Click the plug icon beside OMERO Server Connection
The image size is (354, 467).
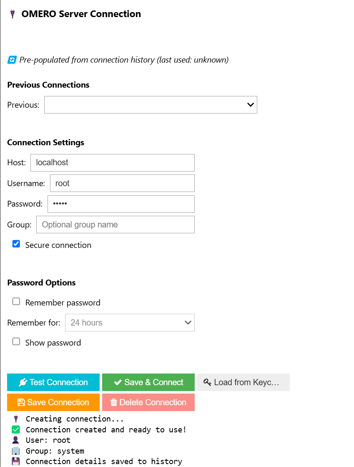(x=13, y=14)
